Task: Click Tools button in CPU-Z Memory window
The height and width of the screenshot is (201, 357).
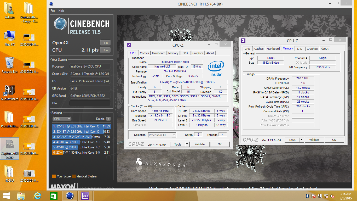Action: point(292,140)
